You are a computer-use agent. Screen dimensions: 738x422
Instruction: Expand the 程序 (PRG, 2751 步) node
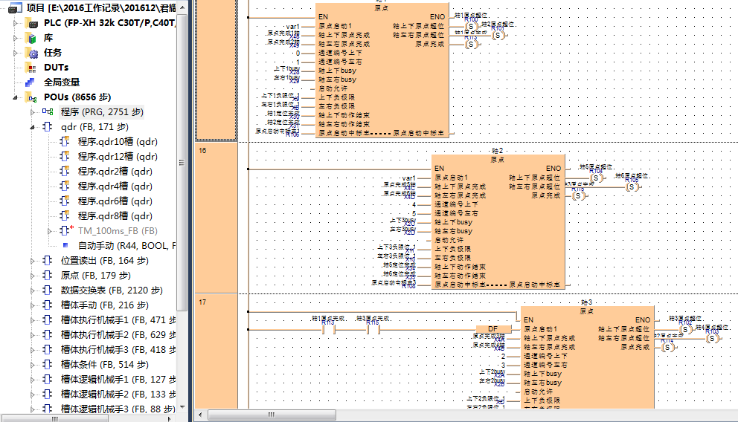click(x=32, y=112)
